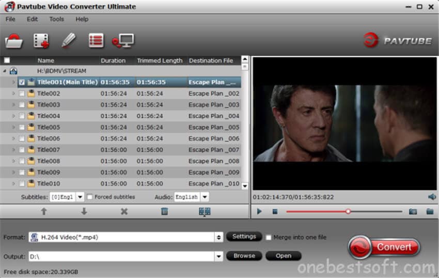Move selected item up arrow
439x278 pixels.
(x=44, y=211)
